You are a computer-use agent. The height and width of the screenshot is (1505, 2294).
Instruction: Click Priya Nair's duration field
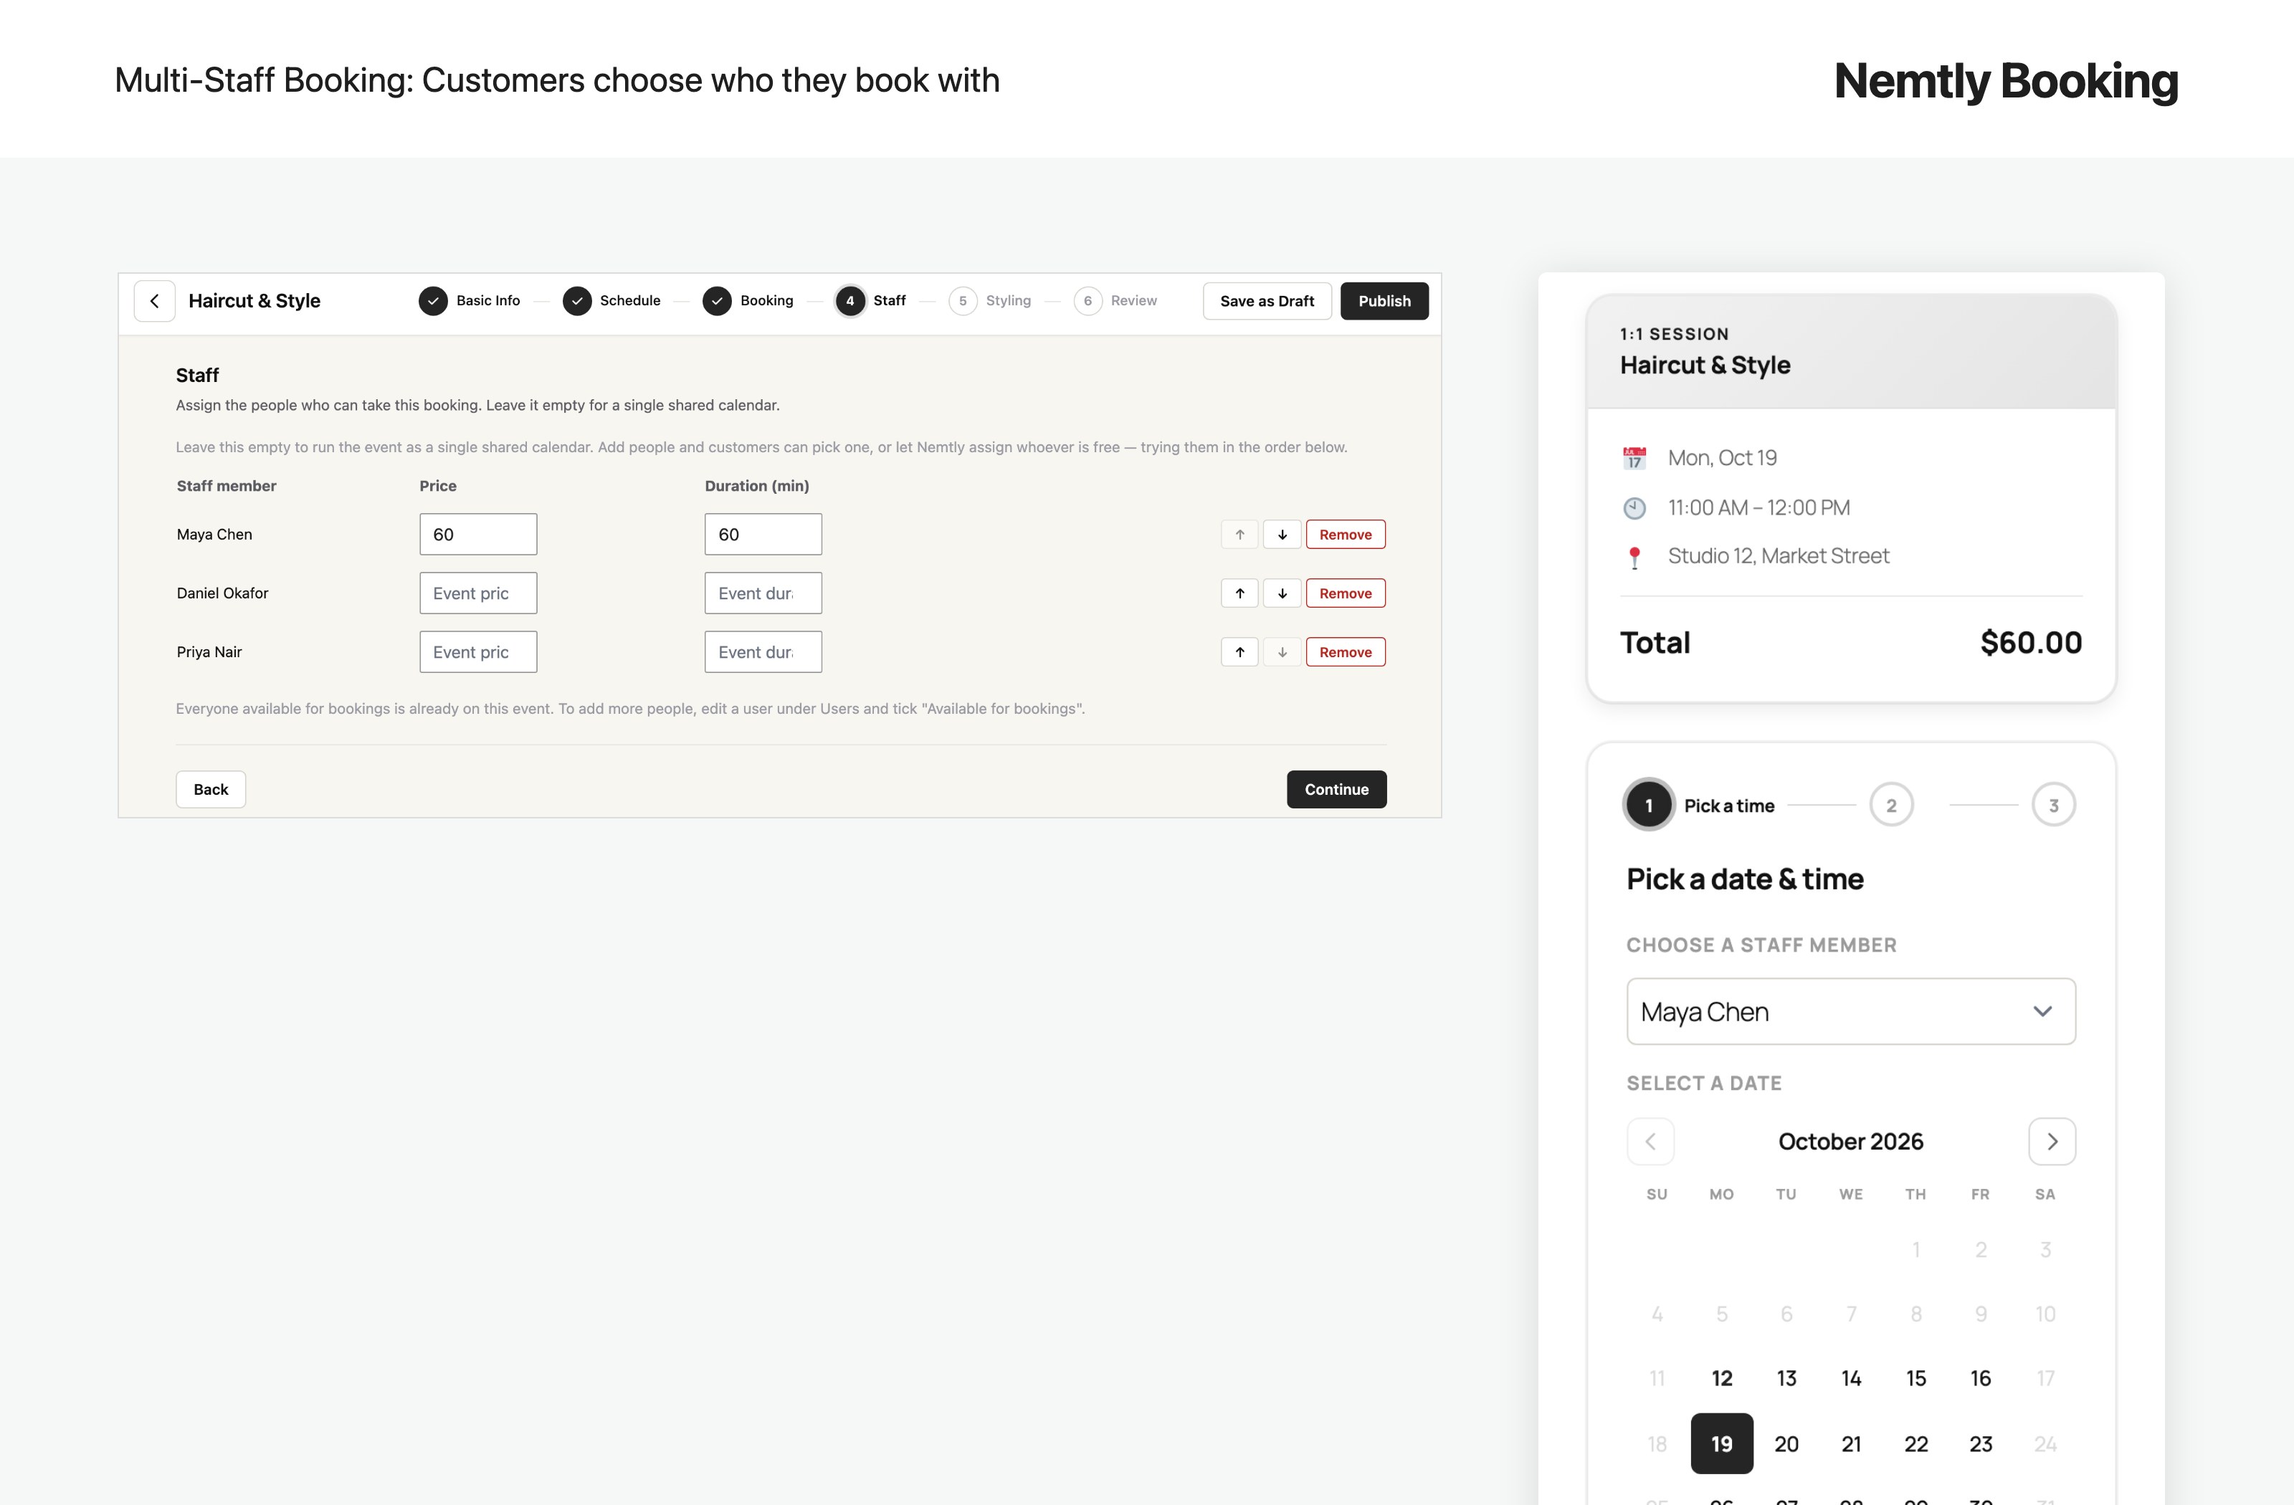(x=763, y=652)
